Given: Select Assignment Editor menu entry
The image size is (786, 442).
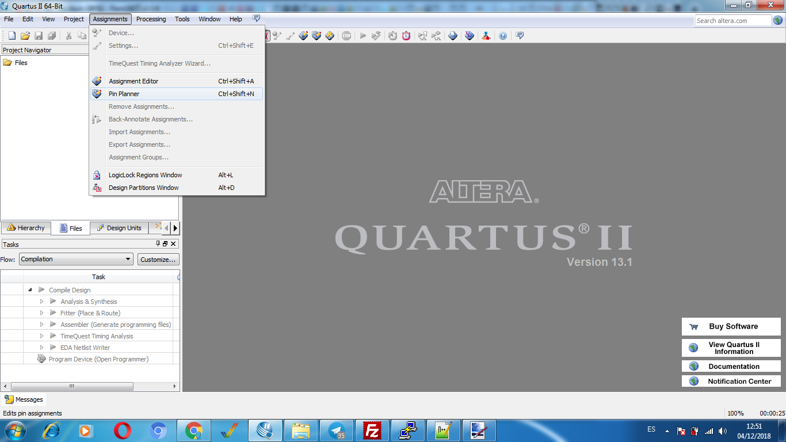Looking at the screenshot, I should [x=133, y=81].
